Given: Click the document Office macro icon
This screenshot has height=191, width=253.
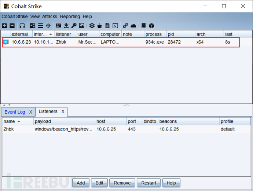Looking at the screenshot, I should tap(107, 26).
